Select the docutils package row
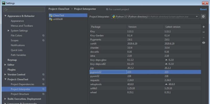This screenshot has width=210, height=104. [145, 52]
